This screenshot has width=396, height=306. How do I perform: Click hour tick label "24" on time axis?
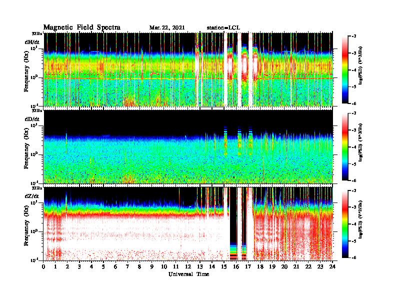(x=332, y=266)
